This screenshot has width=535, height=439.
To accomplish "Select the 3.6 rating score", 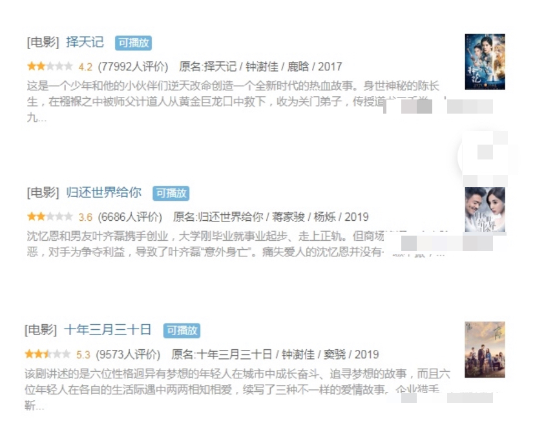I will pyautogui.click(x=85, y=217).
